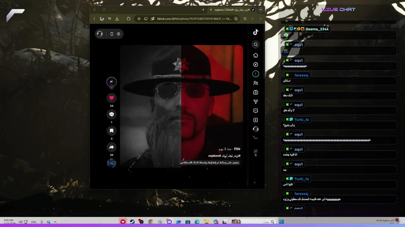Click the TikTok logo in the sidebar
Screen dimensions: 405x227
(256, 32)
